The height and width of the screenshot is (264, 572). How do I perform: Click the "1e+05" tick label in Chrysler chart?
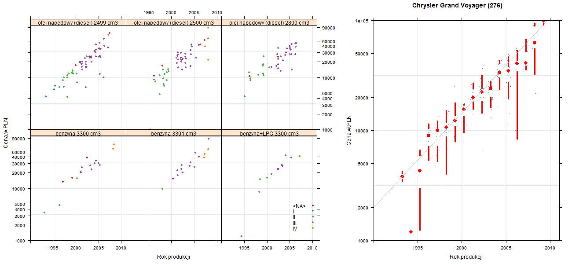362,21
